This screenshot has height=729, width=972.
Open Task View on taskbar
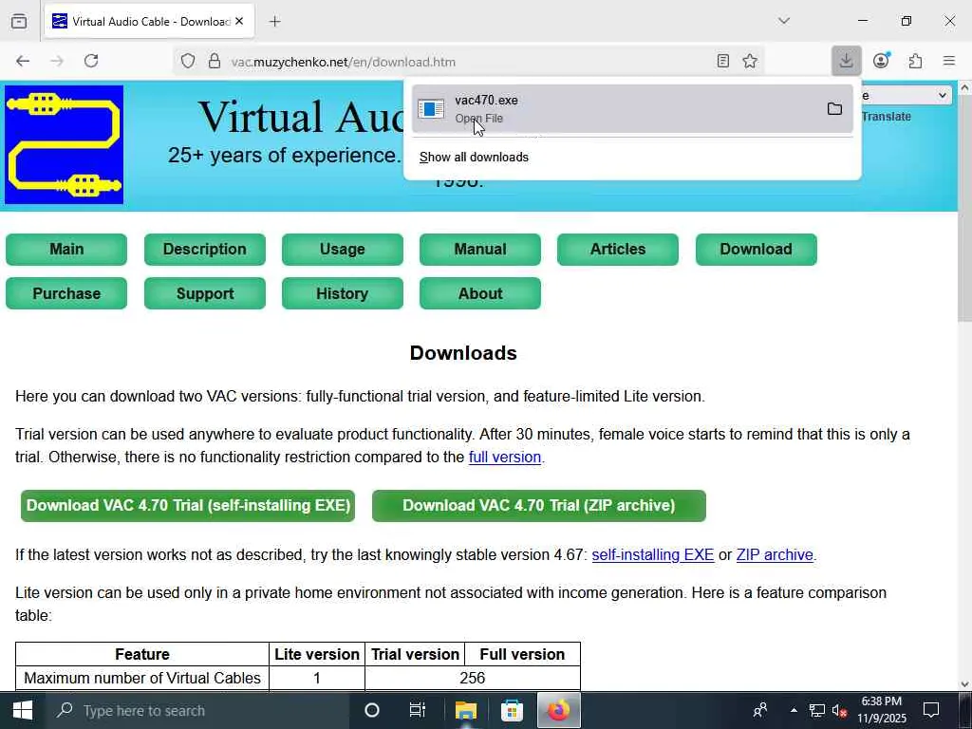(418, 710)
